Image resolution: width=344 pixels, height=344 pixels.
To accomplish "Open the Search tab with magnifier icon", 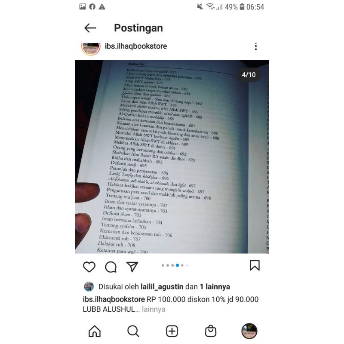I will (x=133, y=331).
